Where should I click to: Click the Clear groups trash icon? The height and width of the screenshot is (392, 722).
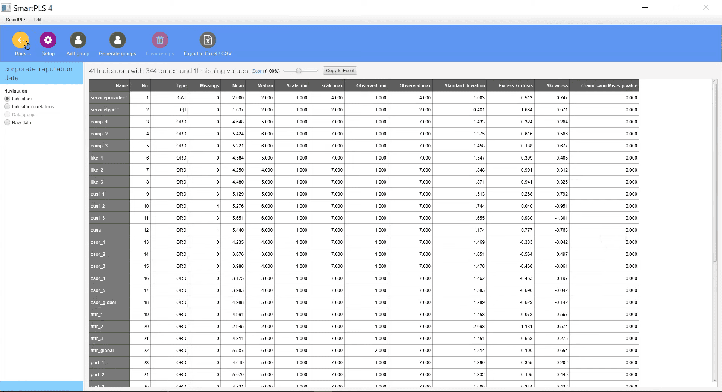pyautogui.click(x=160, y=40)
